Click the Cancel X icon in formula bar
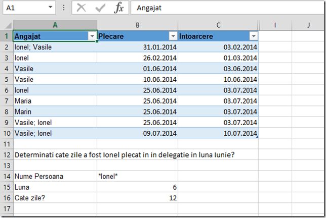326x218 pixels. coord(81,9)
